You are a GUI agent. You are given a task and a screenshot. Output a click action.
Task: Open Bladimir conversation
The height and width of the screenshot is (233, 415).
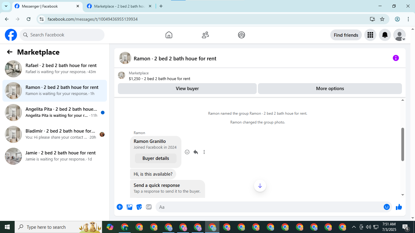(x=55, y=134)
